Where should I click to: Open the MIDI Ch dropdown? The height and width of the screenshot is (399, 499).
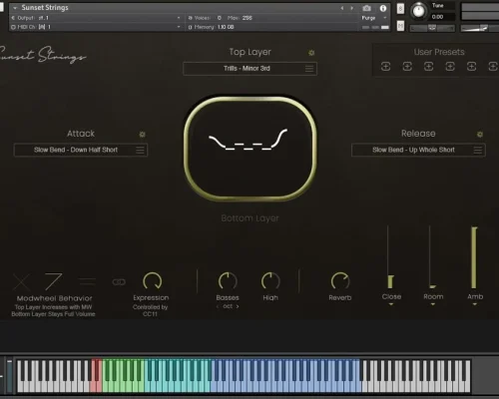(179, 27)
